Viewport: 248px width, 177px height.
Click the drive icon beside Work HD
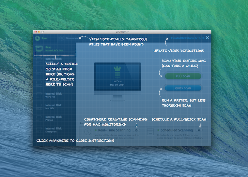coord(39,95)
